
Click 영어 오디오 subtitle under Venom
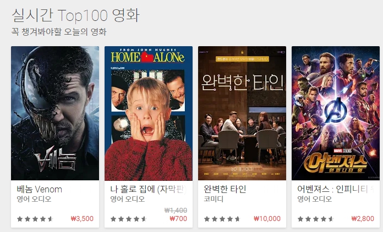(34, 199)
